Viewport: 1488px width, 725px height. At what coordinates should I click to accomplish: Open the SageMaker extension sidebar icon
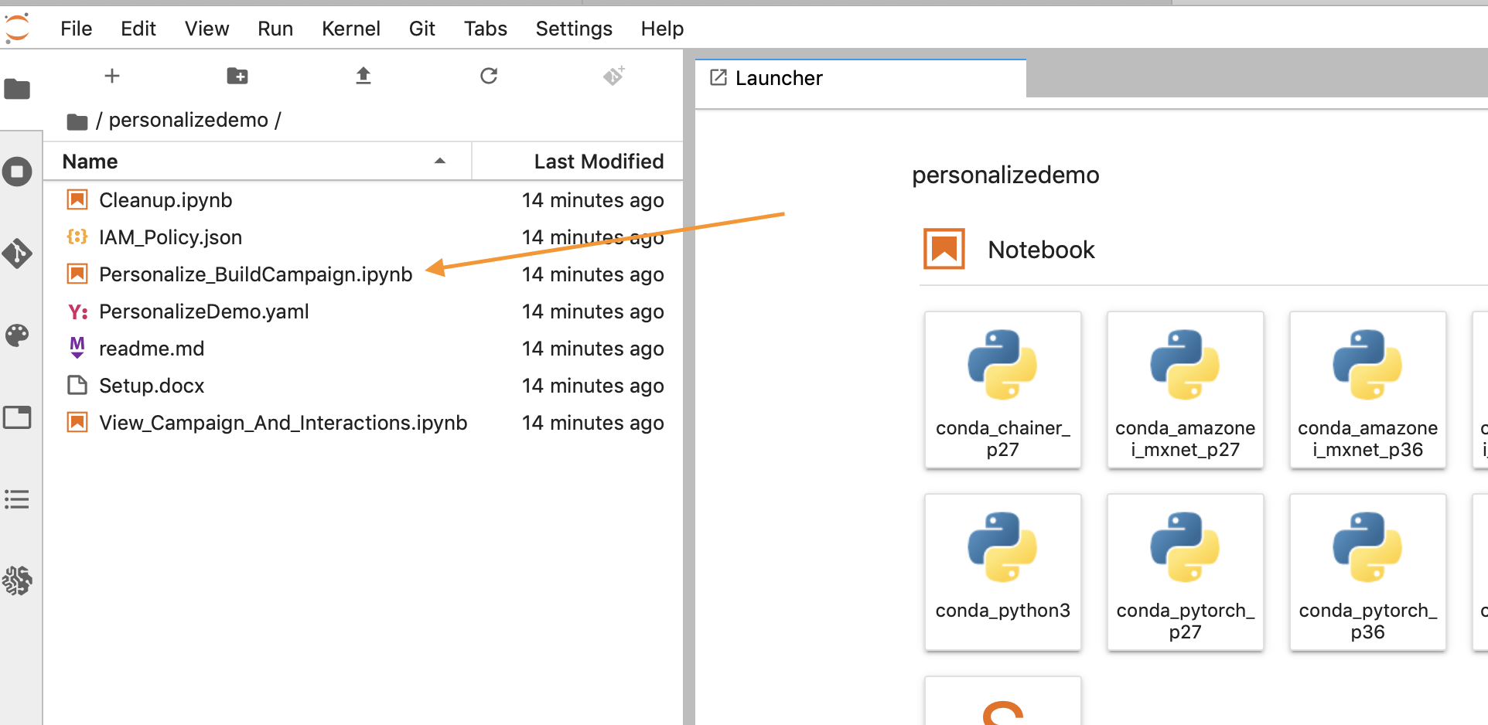(17, 580)
